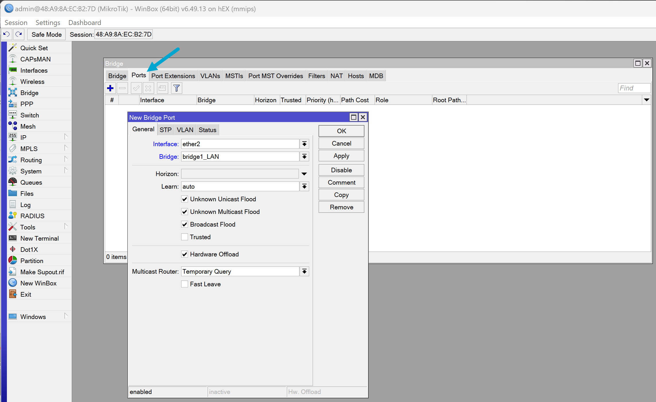Screen dimensions: 656x402
Task: Open a New Terminal
Action: 39,238
